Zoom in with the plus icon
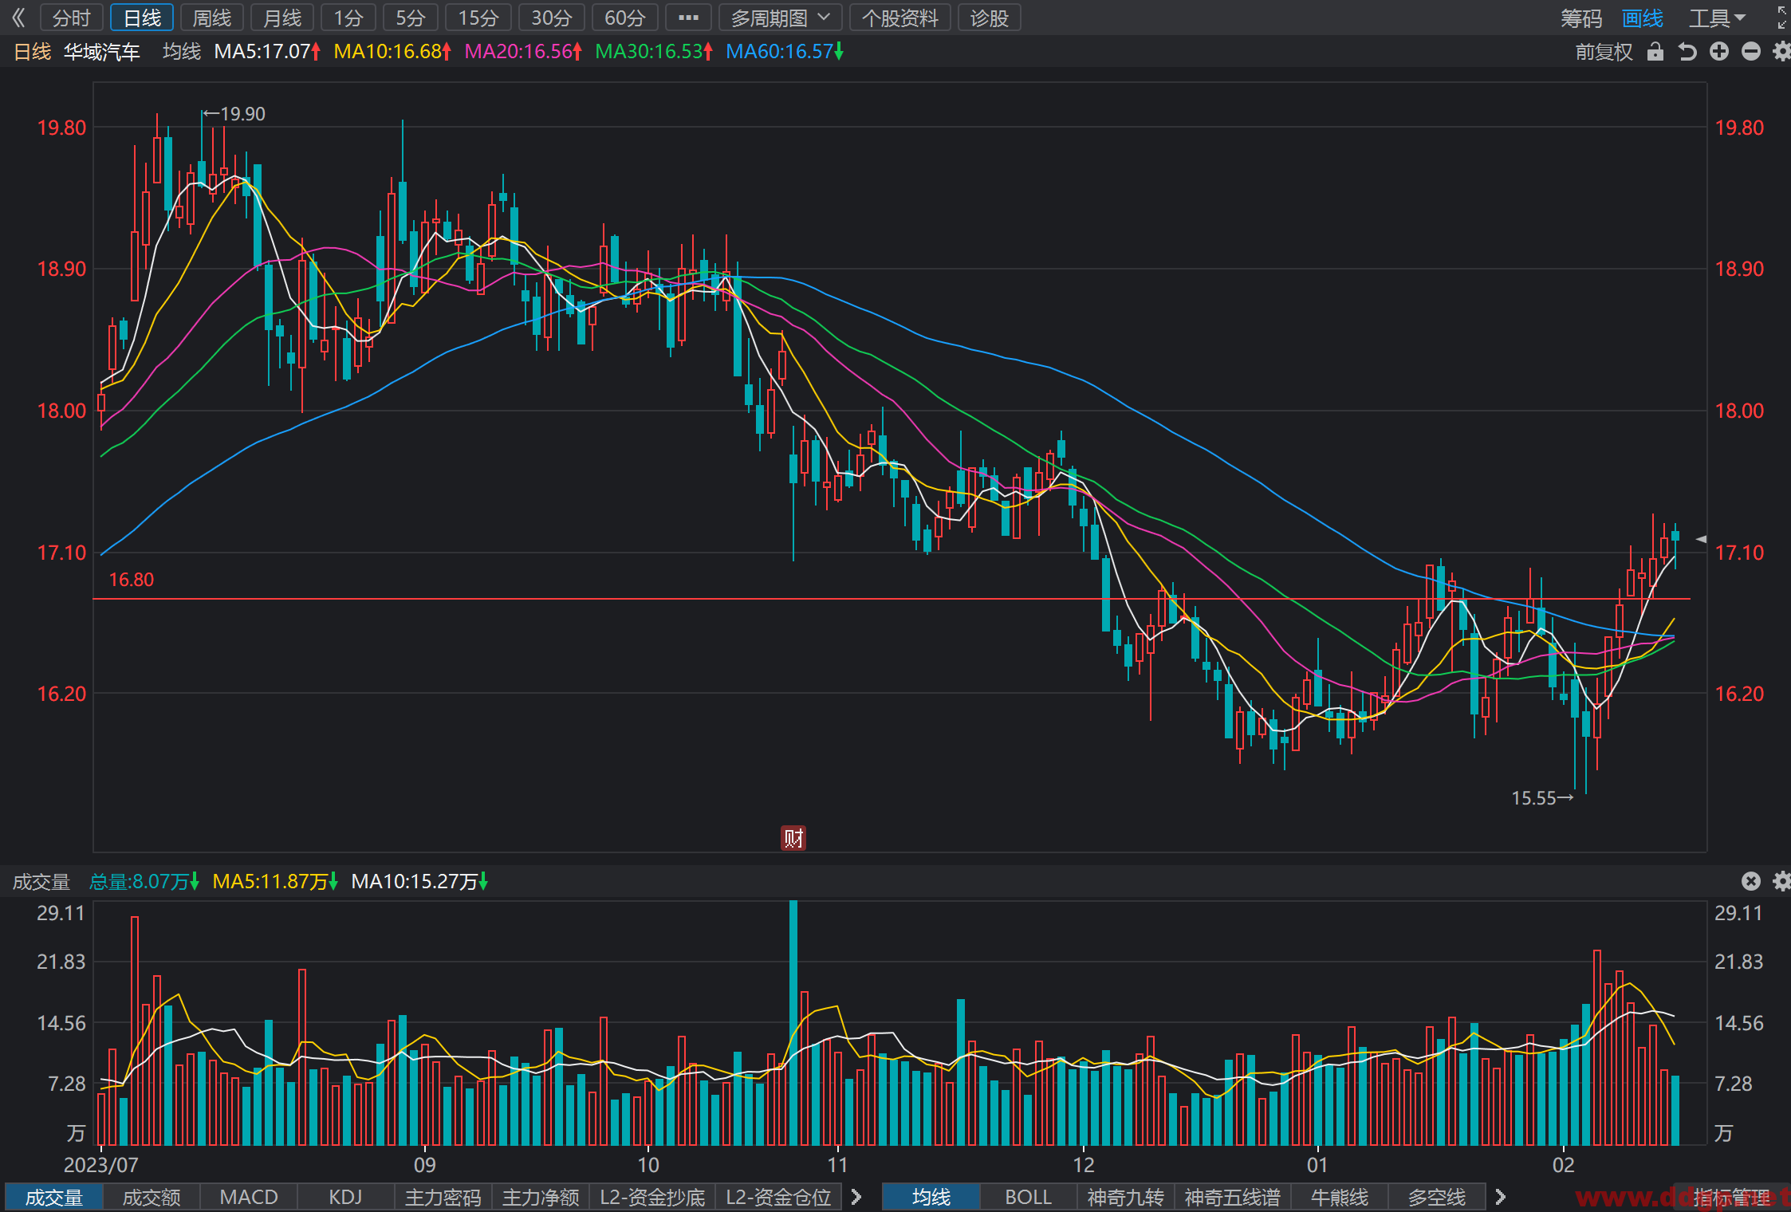The image size is (1791, 1212). [x=1719, y=52]
